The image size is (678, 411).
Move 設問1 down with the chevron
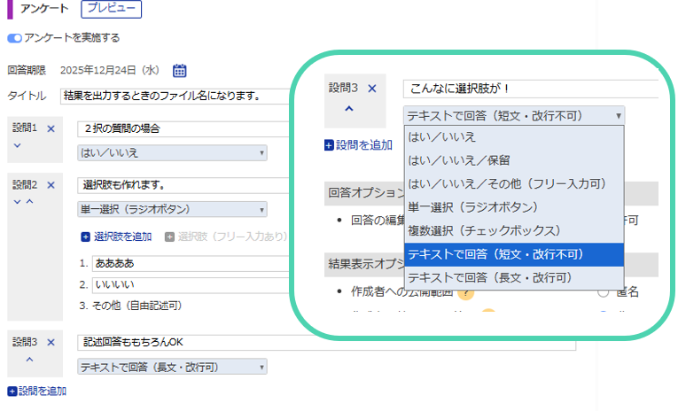coord(17,145)
